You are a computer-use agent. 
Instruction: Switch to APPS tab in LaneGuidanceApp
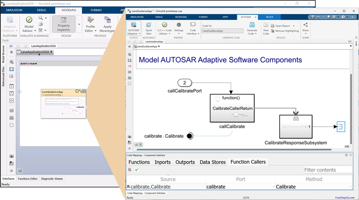[x=225, y=17]
